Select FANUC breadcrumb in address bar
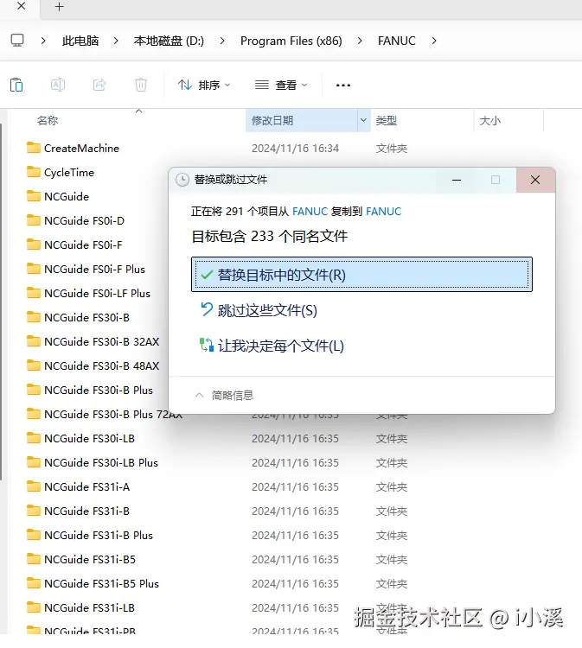Viewport: 582px width, 648px height. coord(397,41)
